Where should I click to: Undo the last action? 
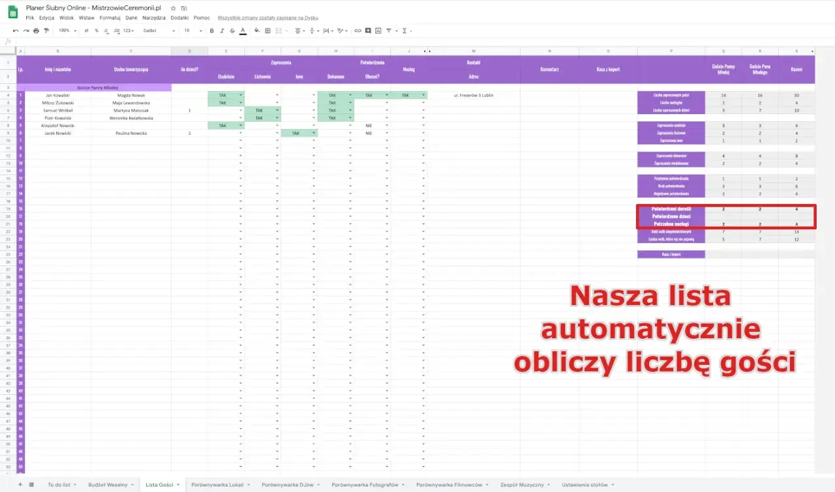(x=16, y=31)
